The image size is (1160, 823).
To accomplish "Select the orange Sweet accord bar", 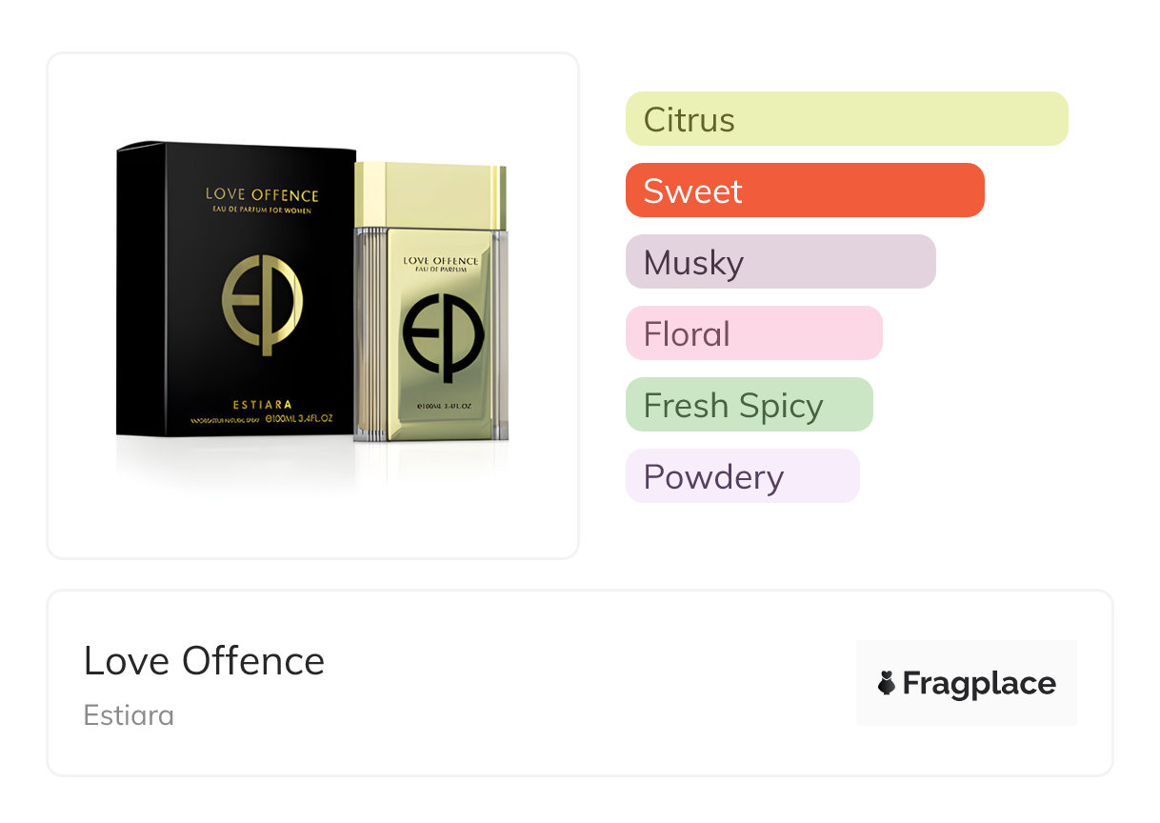I will point(804,191).
